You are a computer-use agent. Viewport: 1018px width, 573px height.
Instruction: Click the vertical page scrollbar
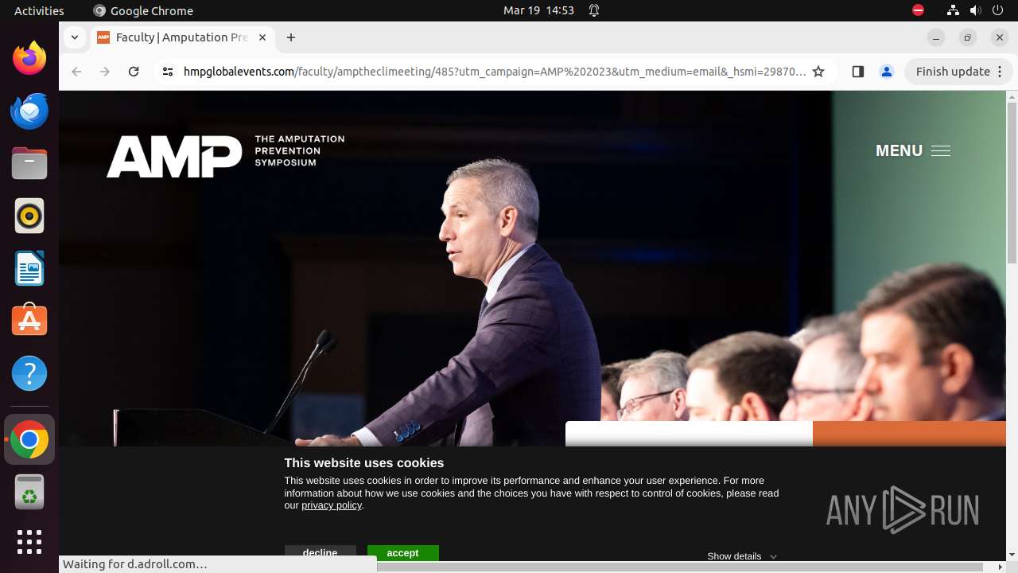1012,183
